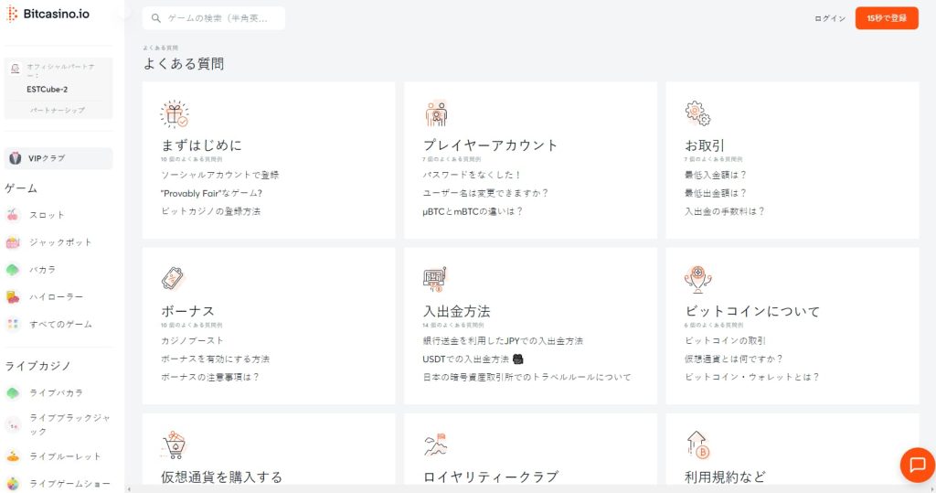Click the mountain icon above ロイヤリティークラブ
Viewport: 936px width, 493px height.
(435, 445)
